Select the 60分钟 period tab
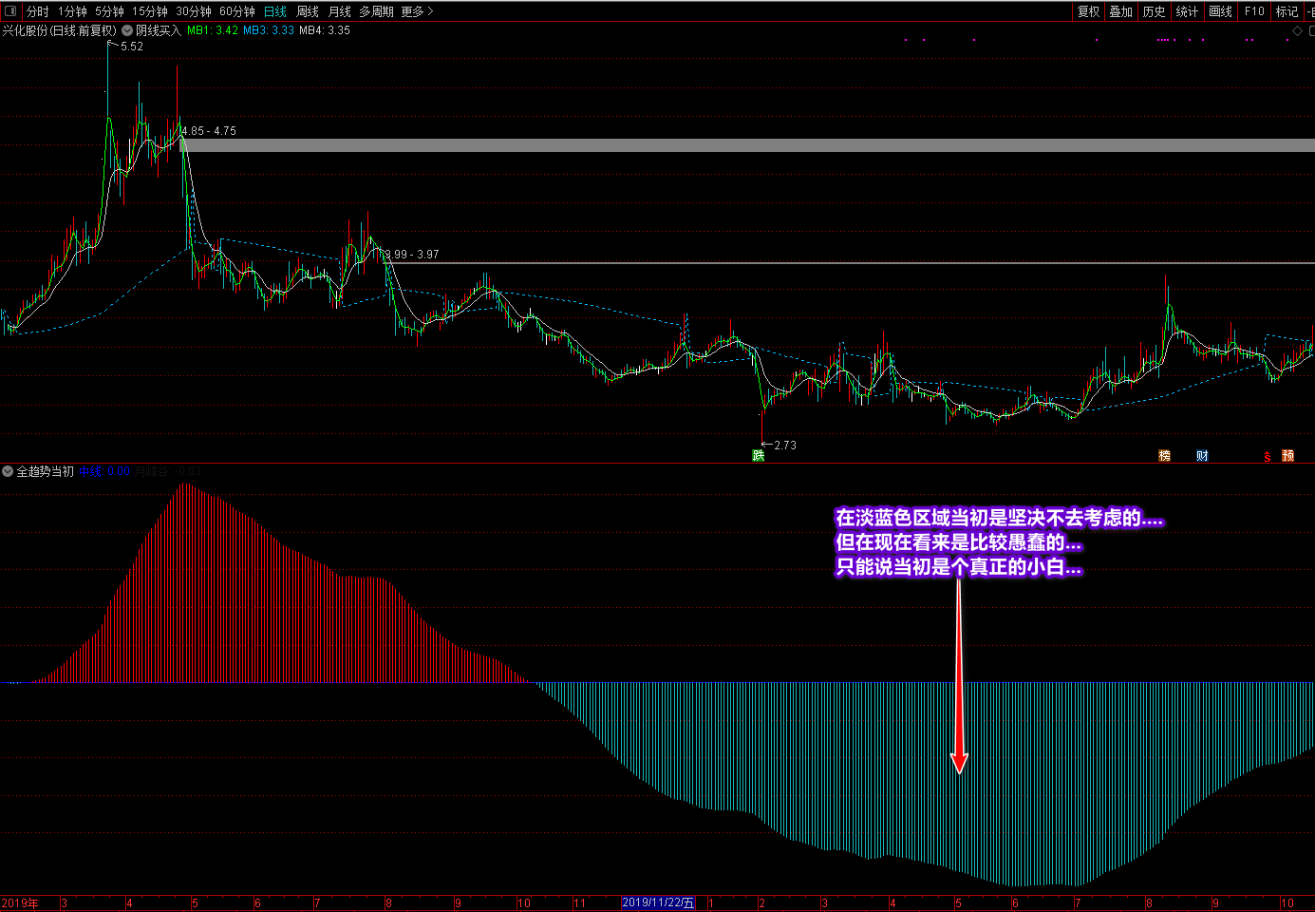This screenshot has width=1315, height=912. [x=236, y=11]
